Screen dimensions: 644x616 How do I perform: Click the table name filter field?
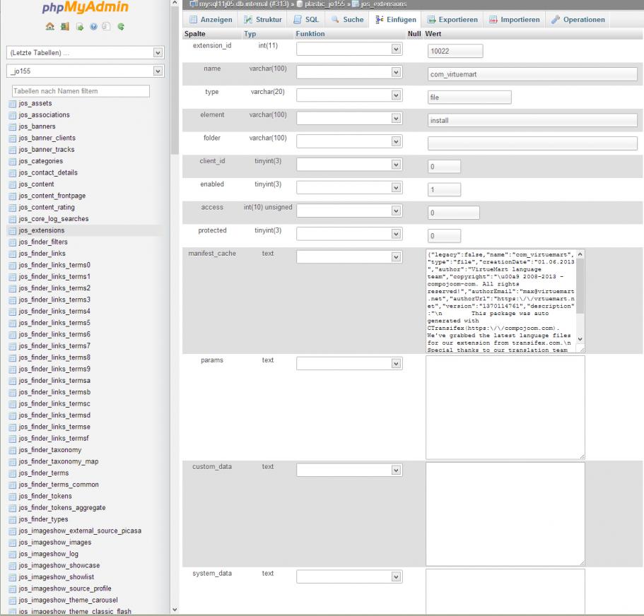click(80, 90)
